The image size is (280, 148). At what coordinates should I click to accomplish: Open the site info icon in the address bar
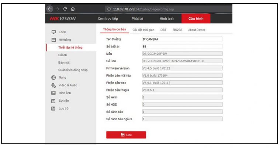coord(109,9)
